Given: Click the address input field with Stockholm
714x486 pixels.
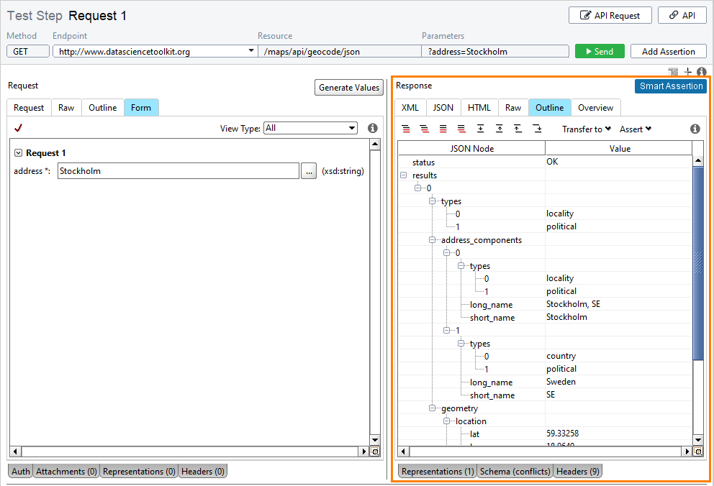Looking at the screenshot, I should 178,171.
